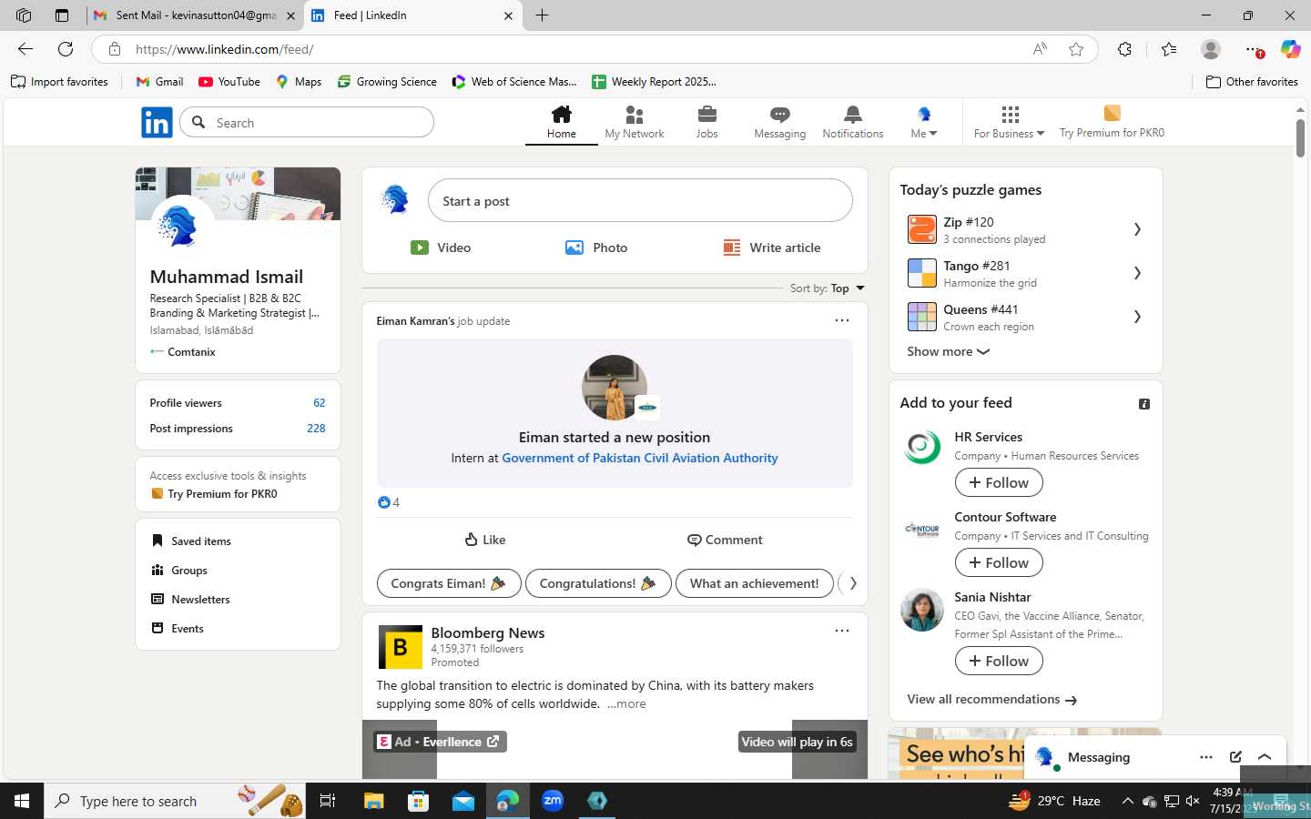Open the Ad Everllence external link
This screenshot has width=1311, height=819.
440,742
